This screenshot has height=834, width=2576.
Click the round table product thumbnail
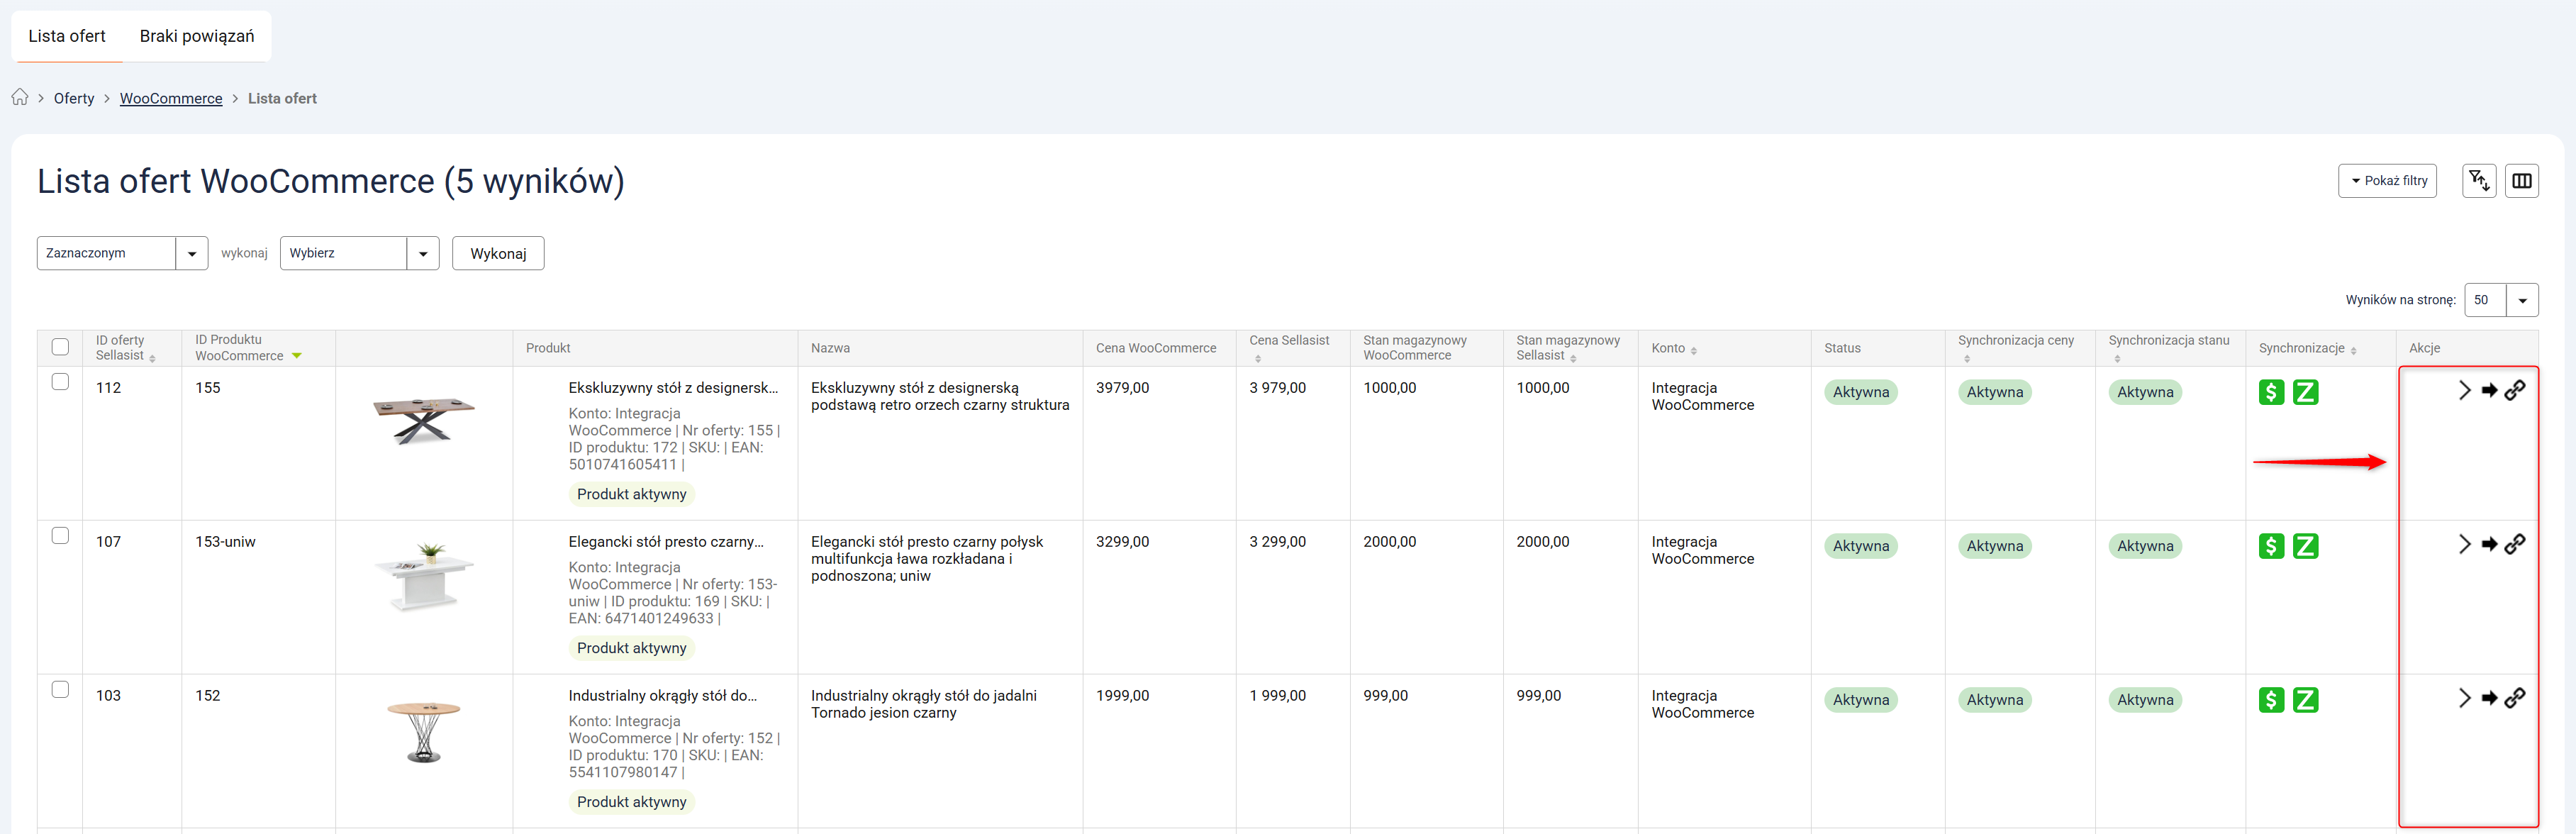pos(424,731)
